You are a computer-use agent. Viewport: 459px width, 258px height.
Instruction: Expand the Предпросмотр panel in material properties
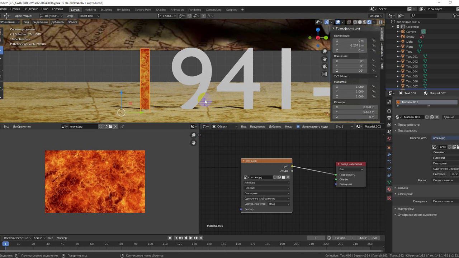coord(408,125)
